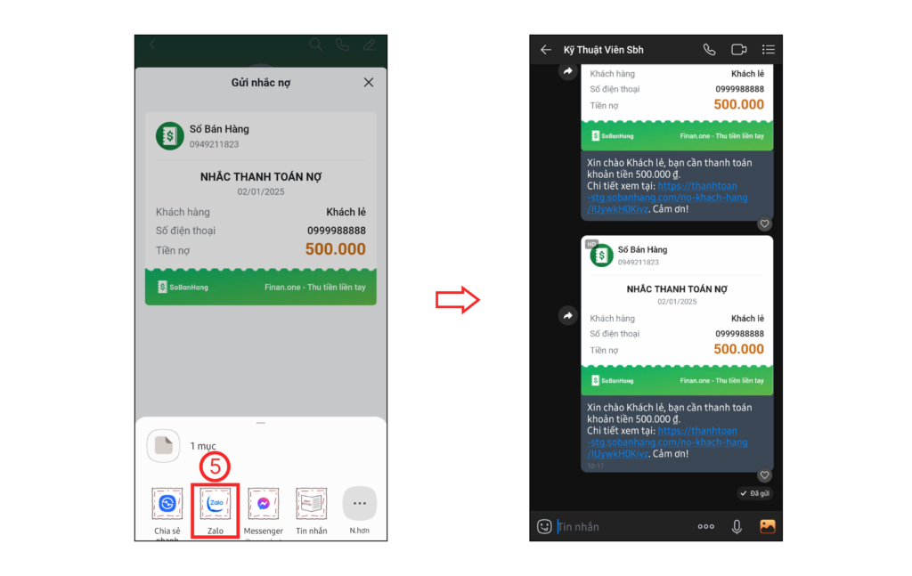React with the heart on the first chat message
The image size is (912, 576).
[x=764, y=223]
